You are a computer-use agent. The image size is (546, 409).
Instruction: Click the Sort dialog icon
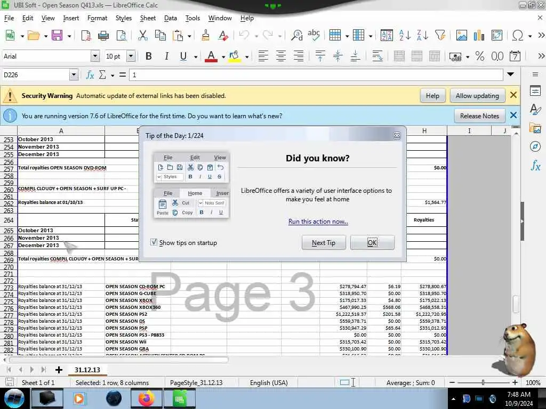coord(387,35)
